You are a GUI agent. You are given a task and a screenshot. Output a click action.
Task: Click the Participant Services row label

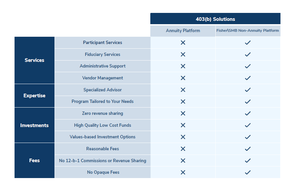(102, 43)
